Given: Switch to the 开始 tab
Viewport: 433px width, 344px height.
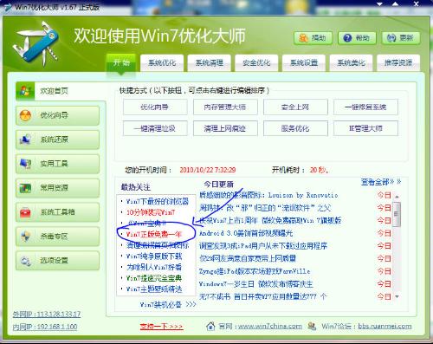Looking at the screenshot, I should (121, 62).
